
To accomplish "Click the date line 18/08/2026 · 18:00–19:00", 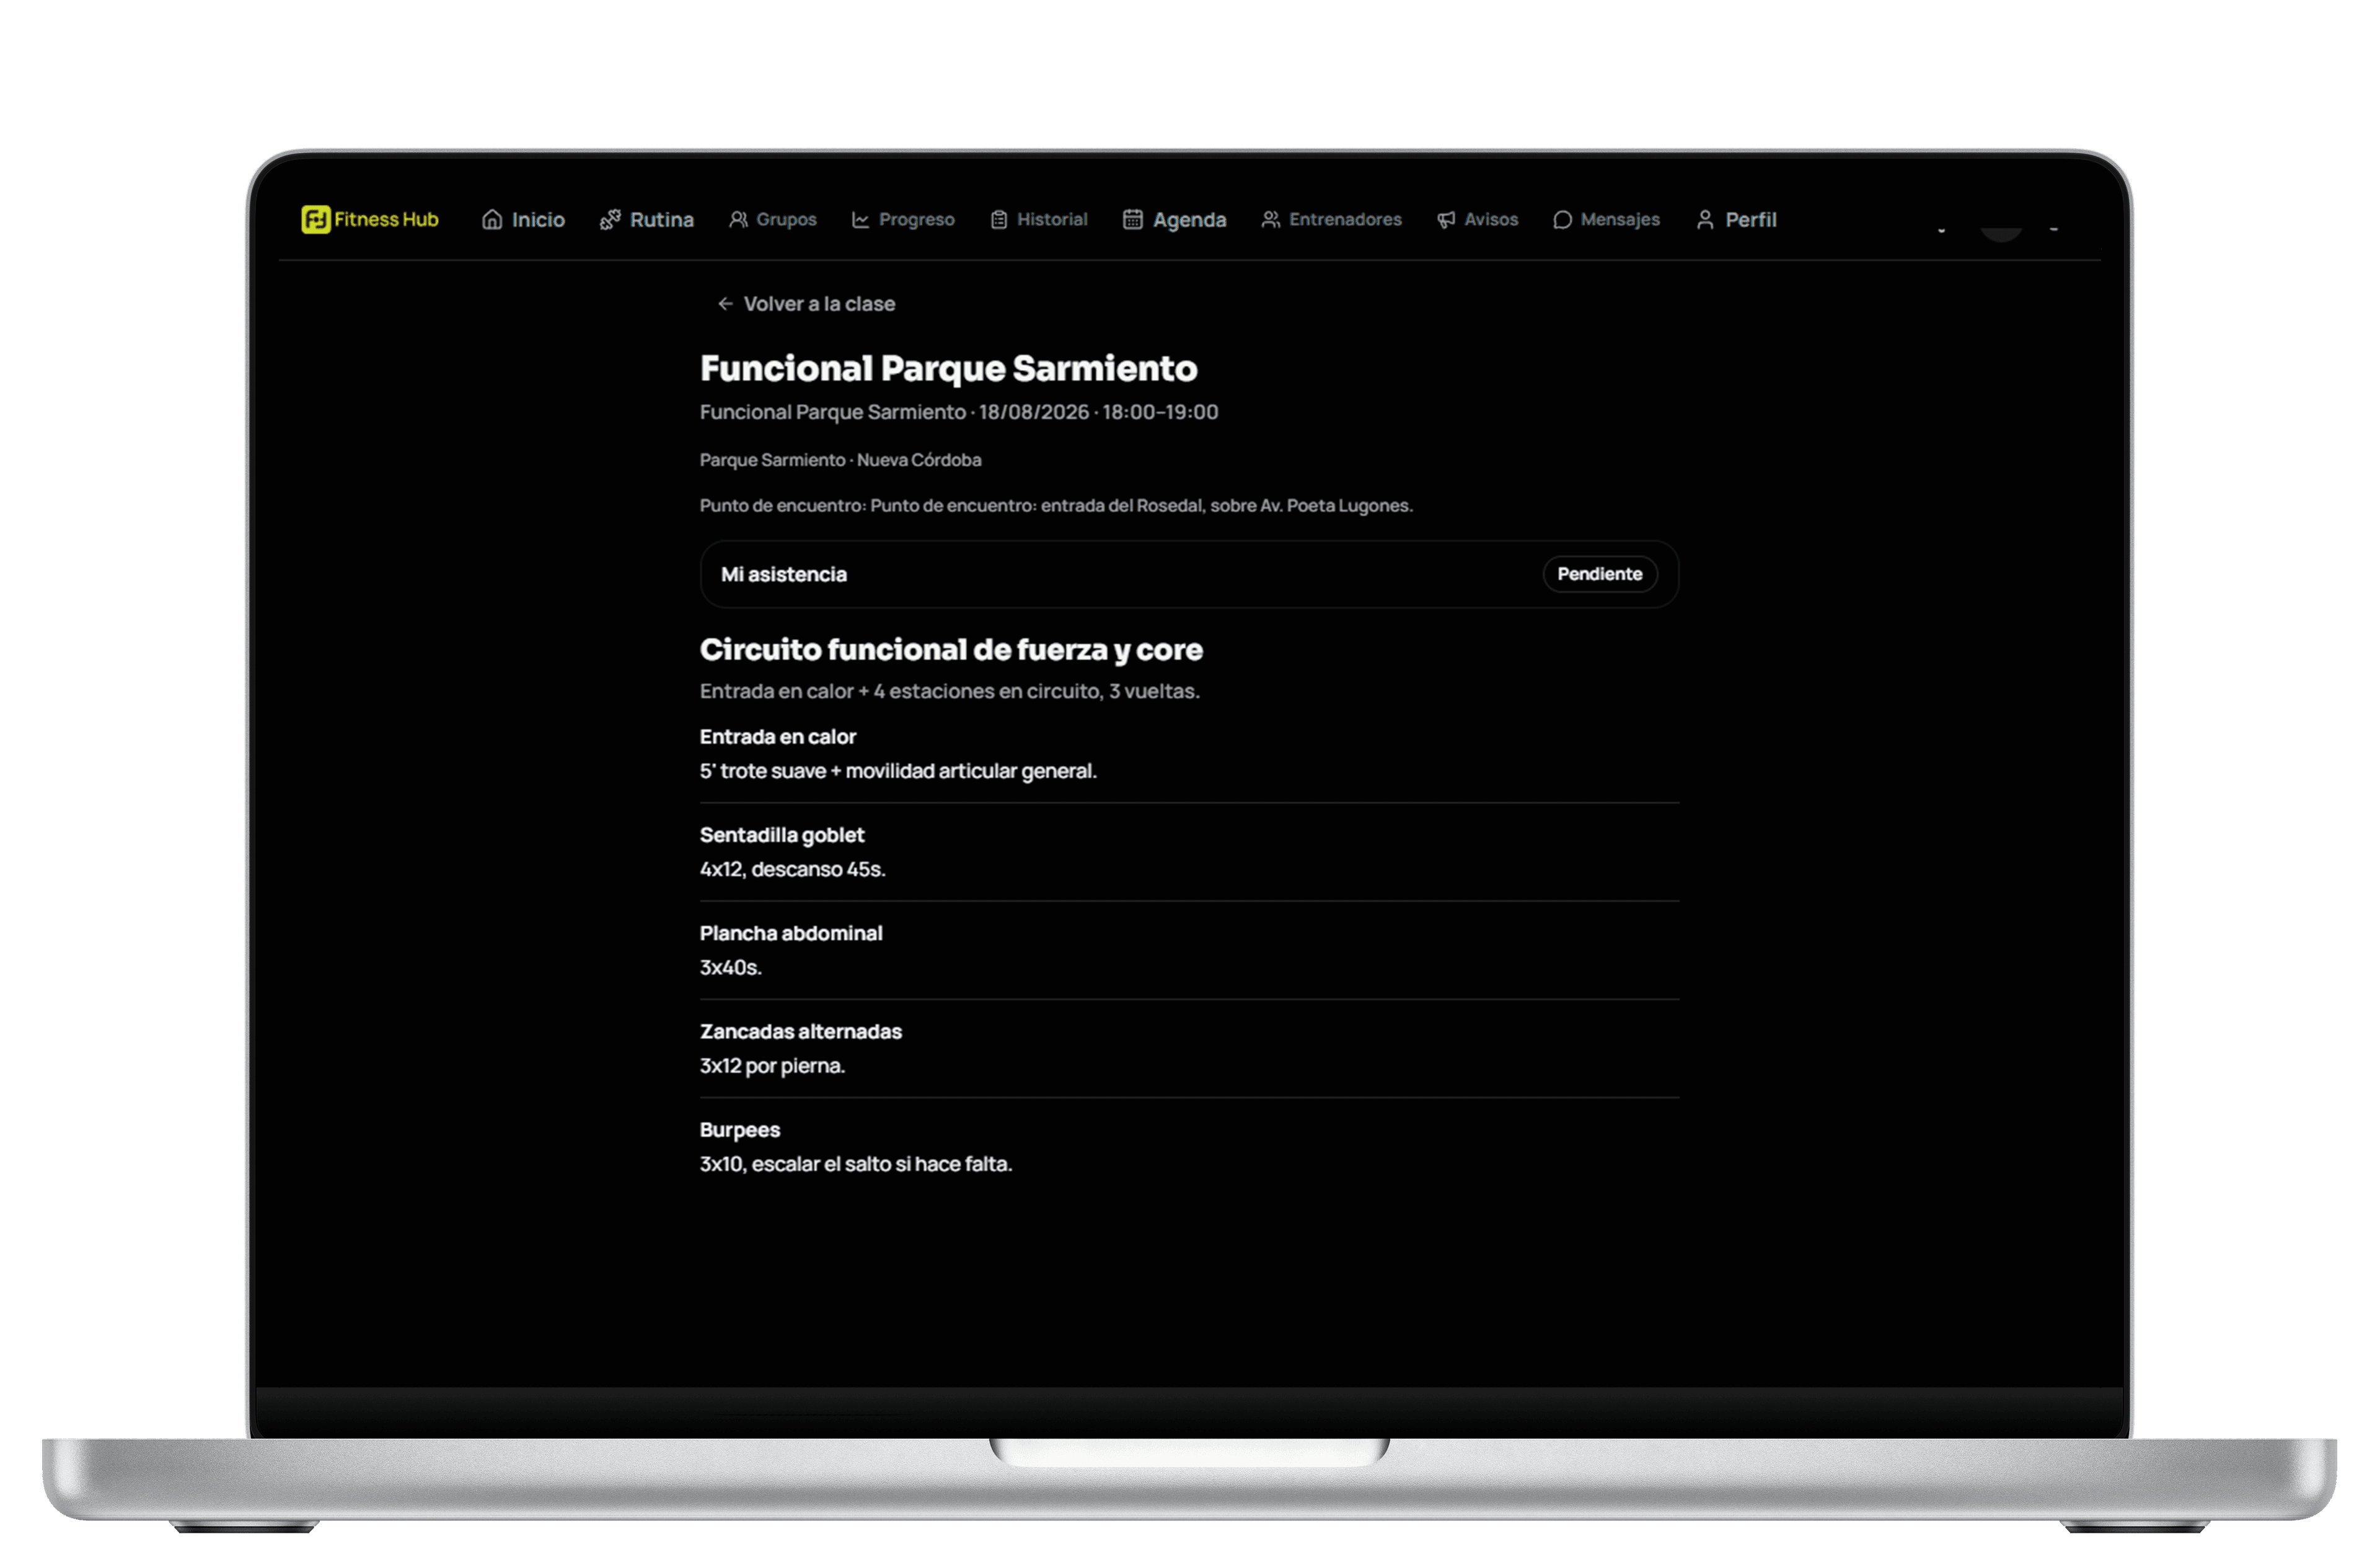I will 1098,411.
